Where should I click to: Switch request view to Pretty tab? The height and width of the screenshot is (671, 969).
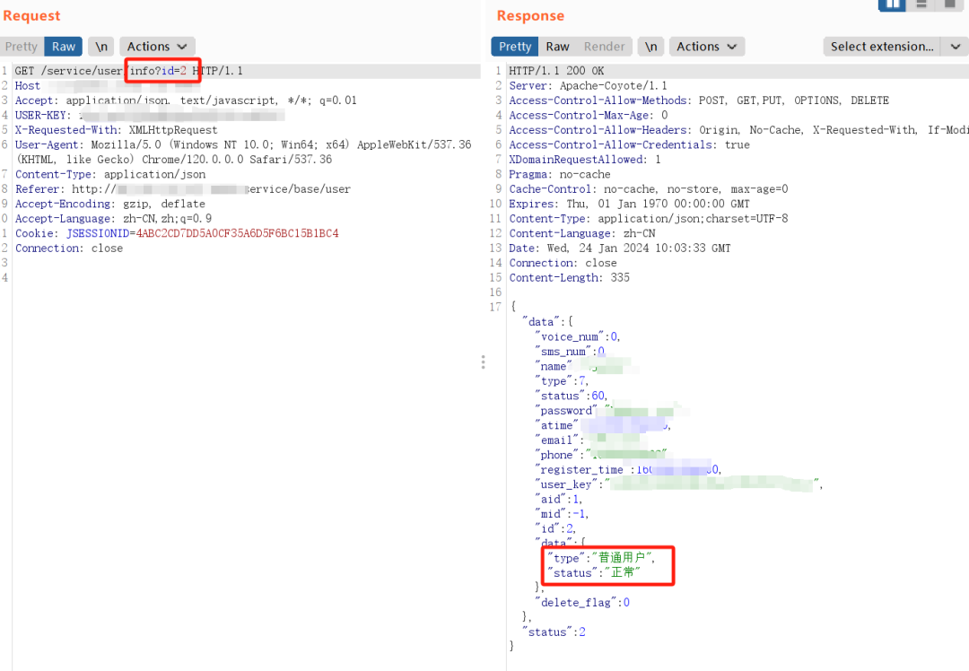(x=22, y=47)
